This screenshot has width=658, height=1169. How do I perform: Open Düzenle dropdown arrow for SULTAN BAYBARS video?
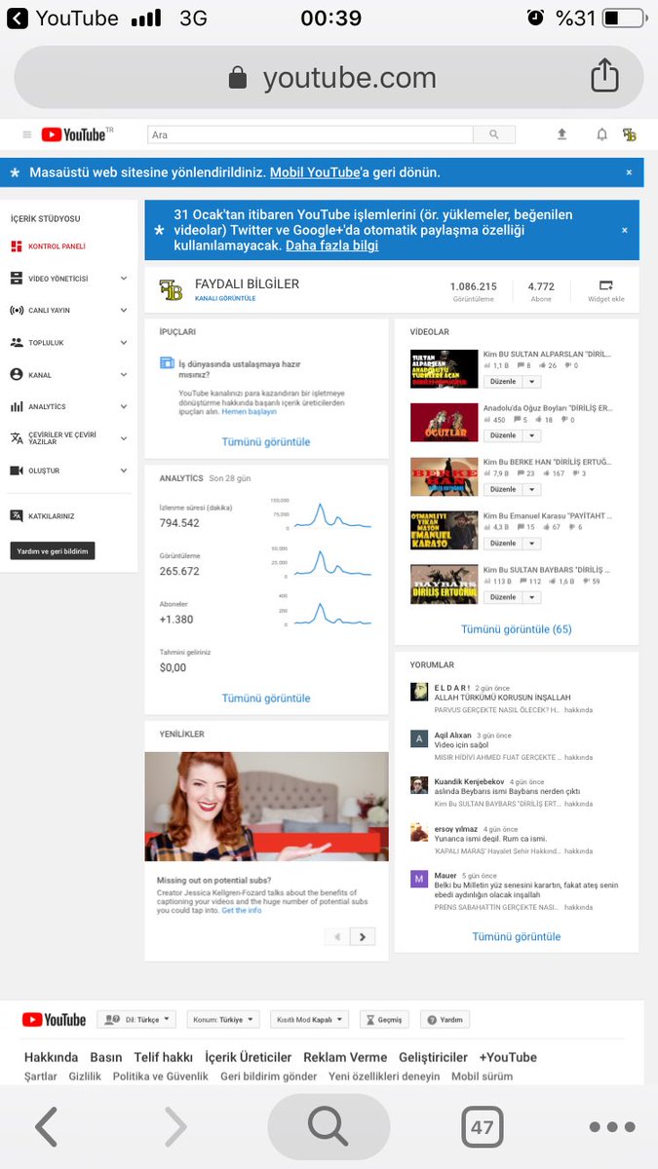tap(531, 597)
